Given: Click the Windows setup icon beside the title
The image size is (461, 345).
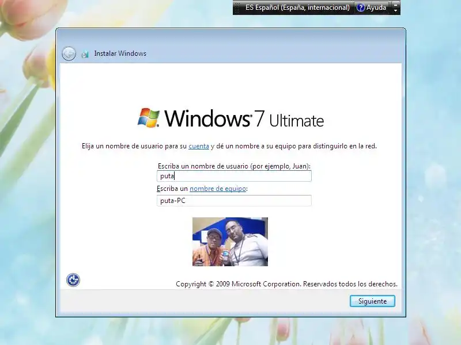Looking at the screenshot, I should click(85, 54).
